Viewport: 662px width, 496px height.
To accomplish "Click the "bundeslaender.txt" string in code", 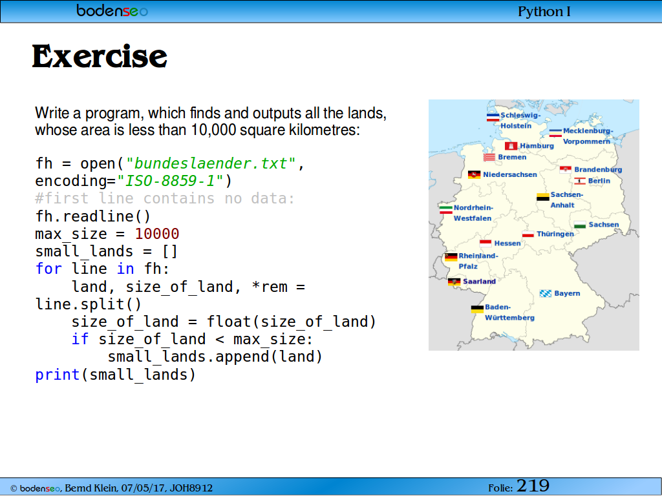I will [210, 163].
